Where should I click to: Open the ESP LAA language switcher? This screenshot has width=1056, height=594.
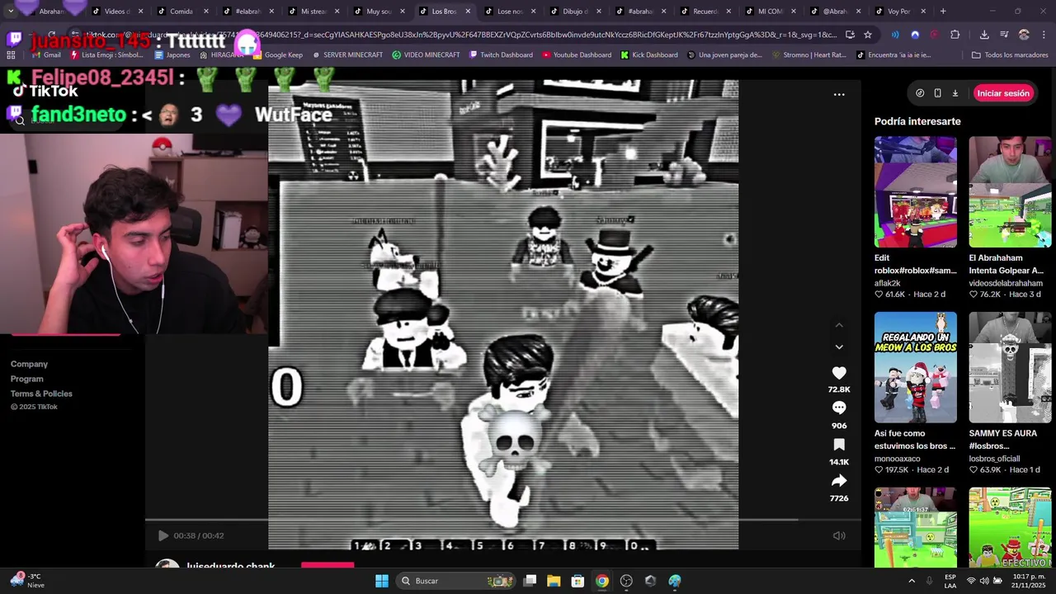(x=950, y=581)
